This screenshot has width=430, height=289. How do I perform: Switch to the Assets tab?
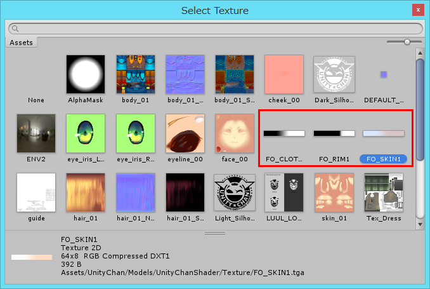[21, 43]
